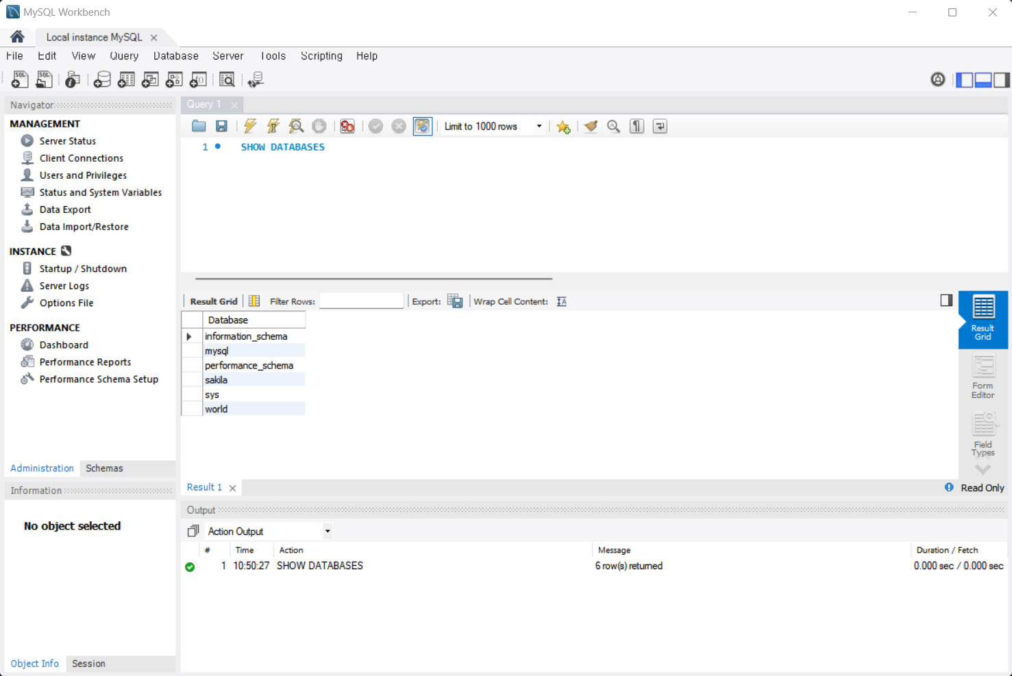Toggle word wrapping in editor
The height and width of the screenshot is (676, 1012).
pos(660,126)
